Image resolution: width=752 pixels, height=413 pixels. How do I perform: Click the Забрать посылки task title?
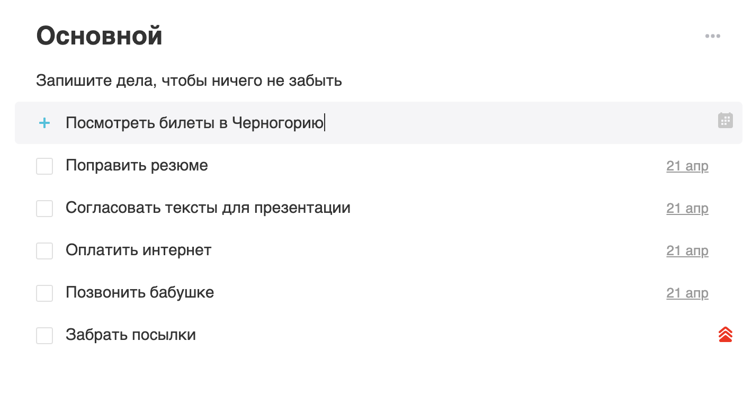[131, 335]
